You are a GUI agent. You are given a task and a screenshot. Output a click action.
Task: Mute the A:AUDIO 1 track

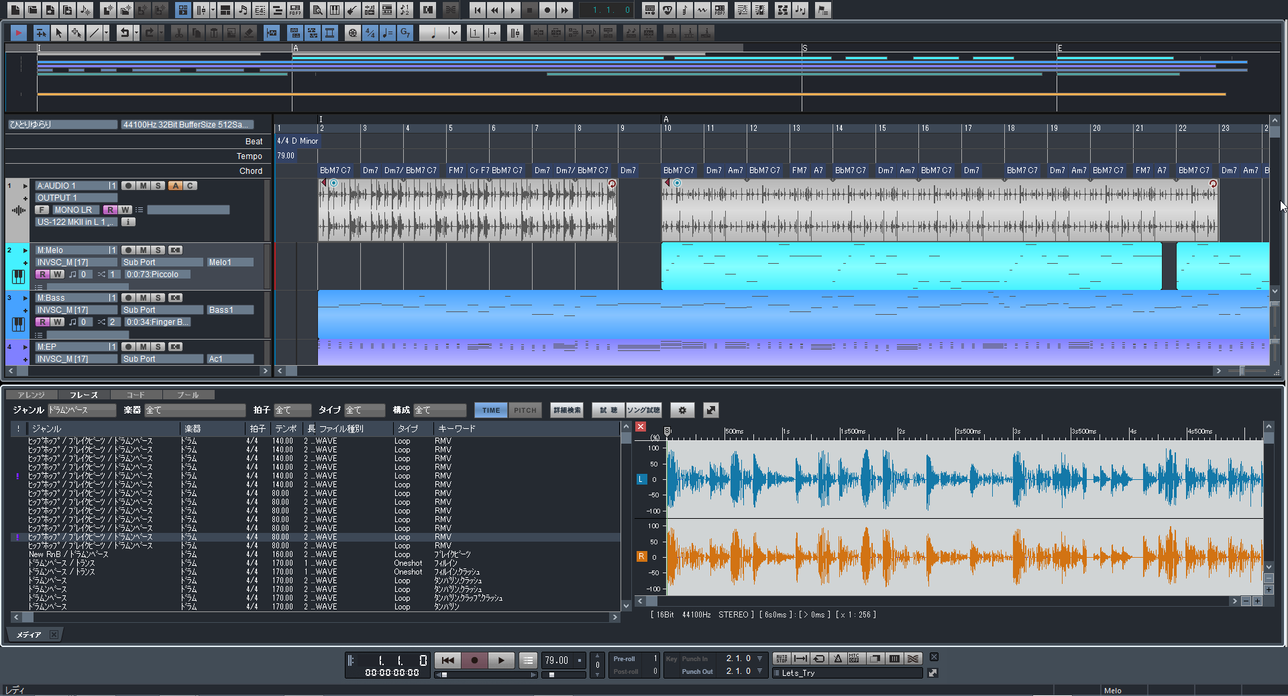pos(143,186)
